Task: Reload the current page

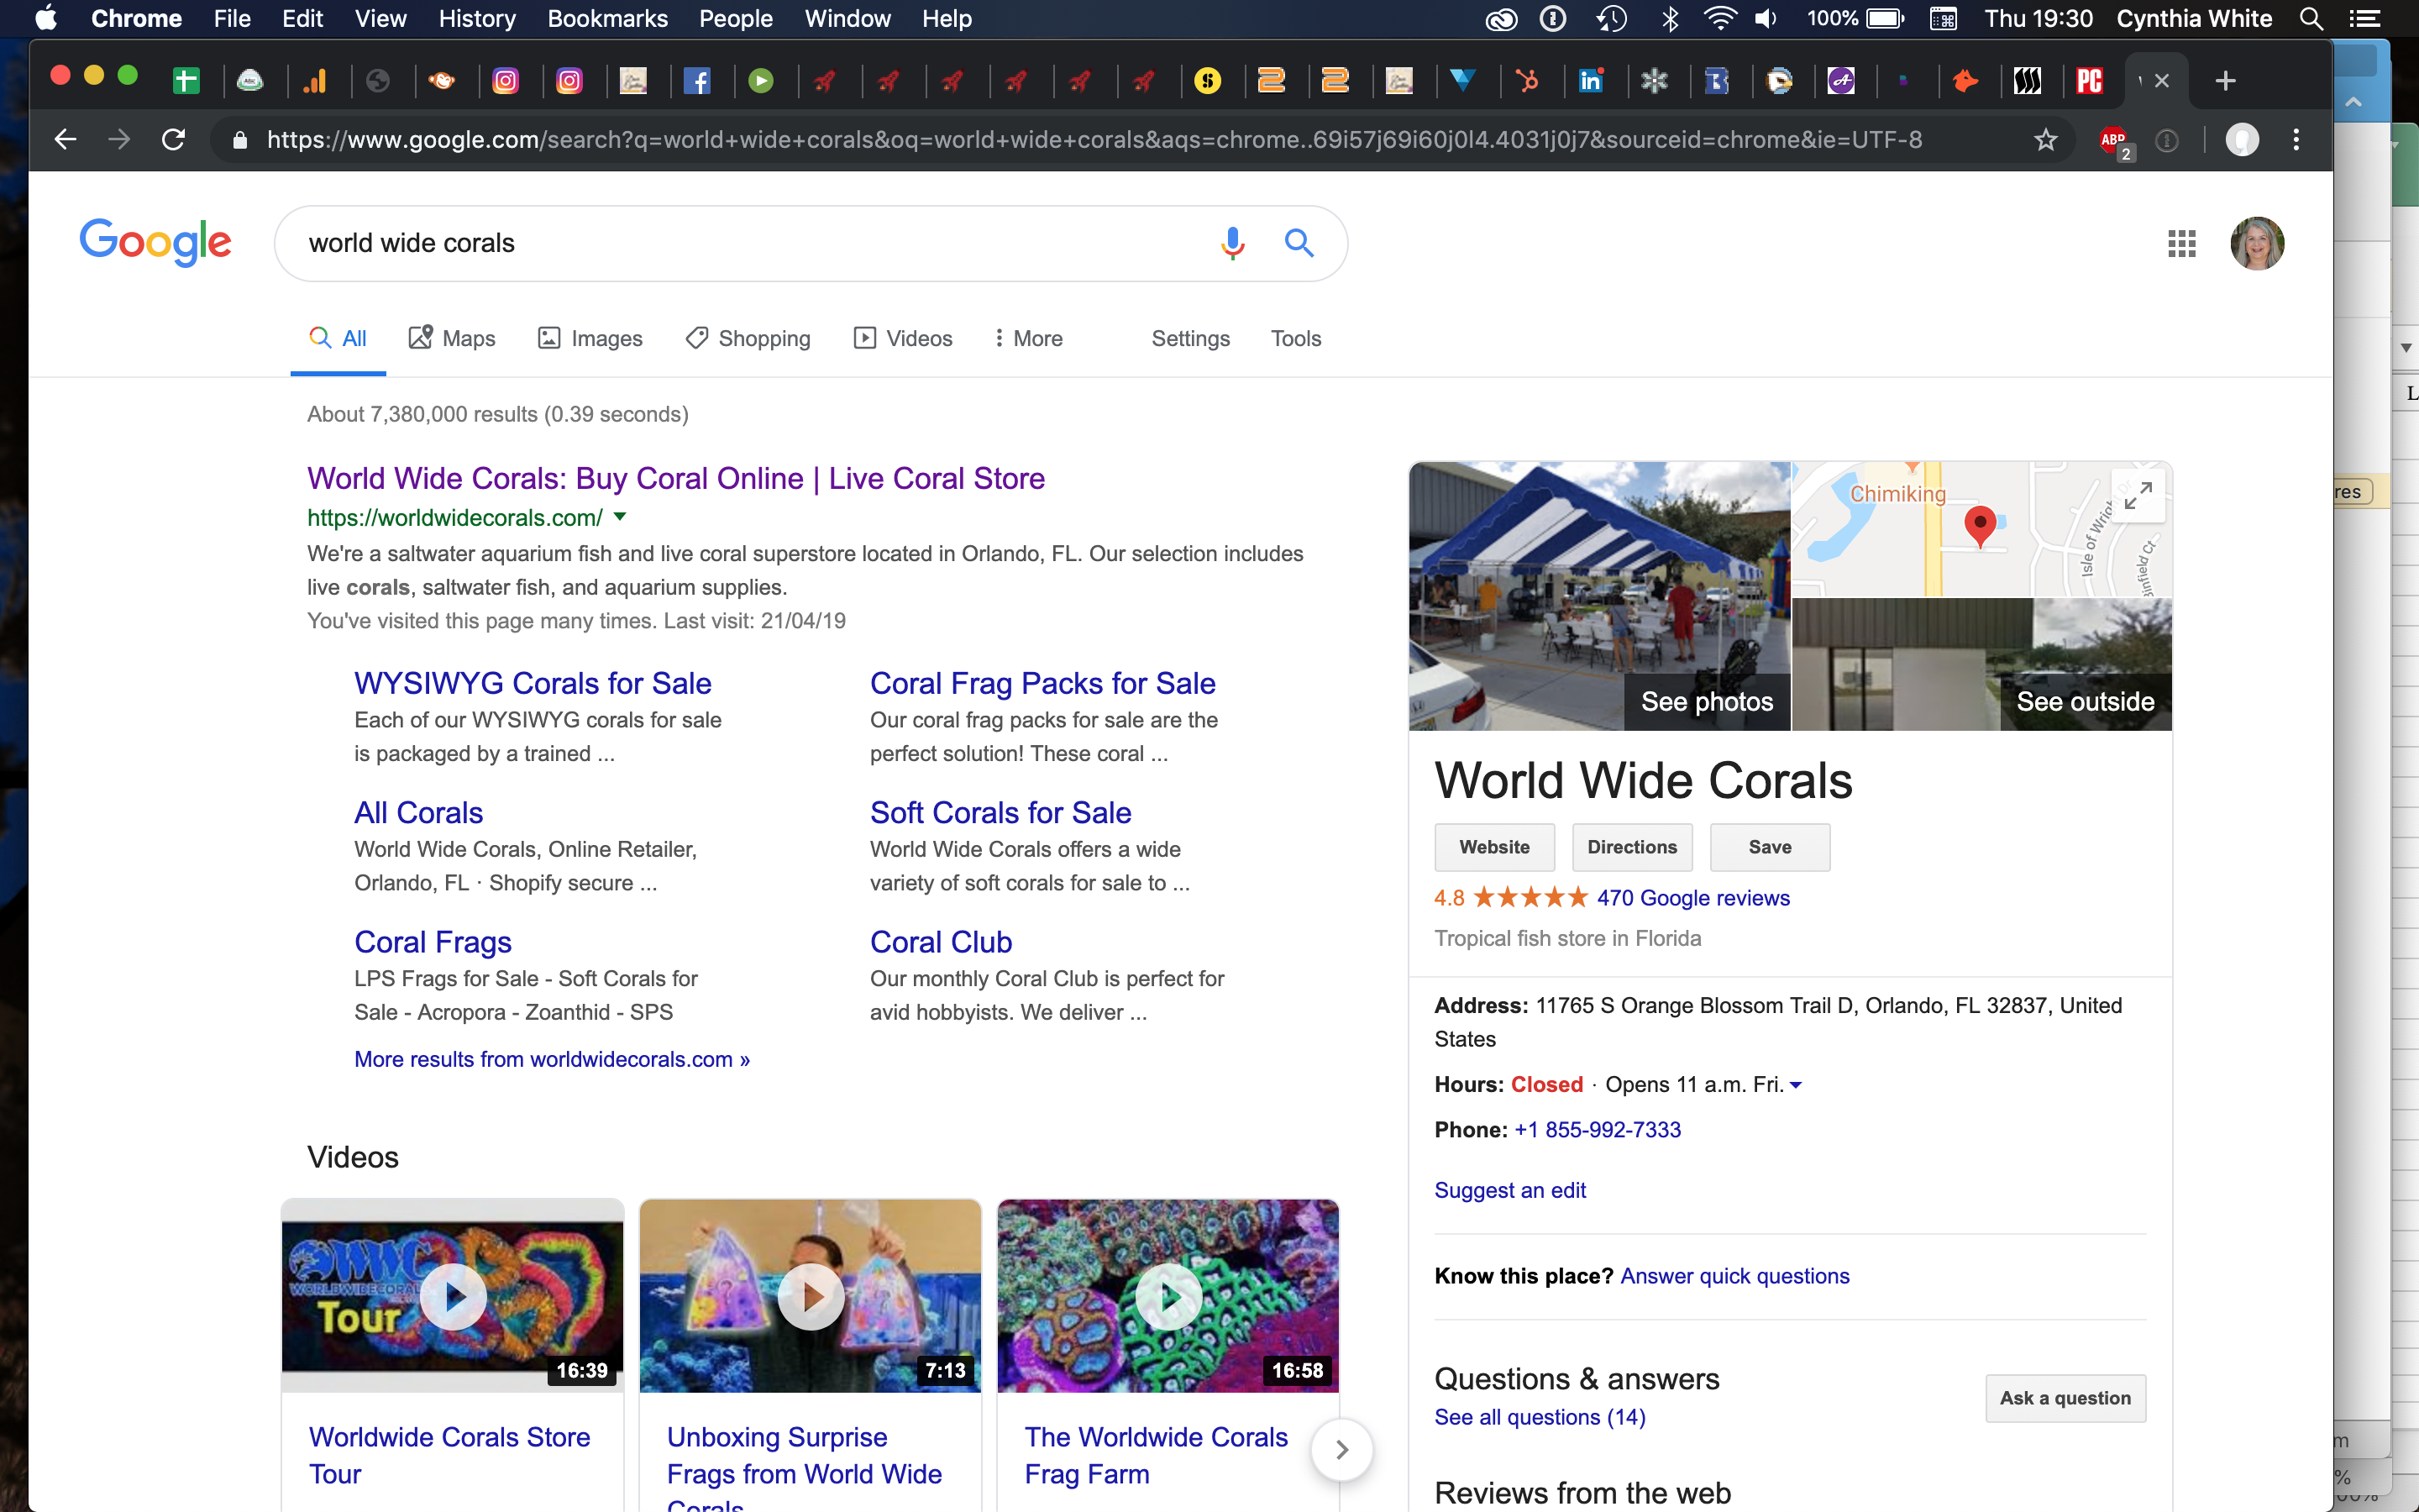Action: coord(174,140)
